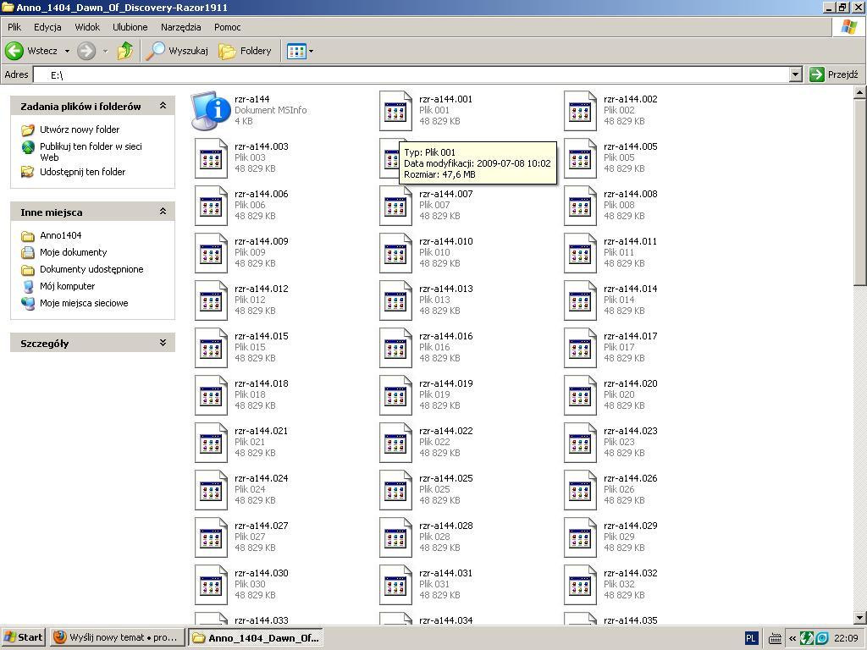The image size is (867, 650).
Task: Select the rzr-a144.014 file icon
Action: coord(581,300)
